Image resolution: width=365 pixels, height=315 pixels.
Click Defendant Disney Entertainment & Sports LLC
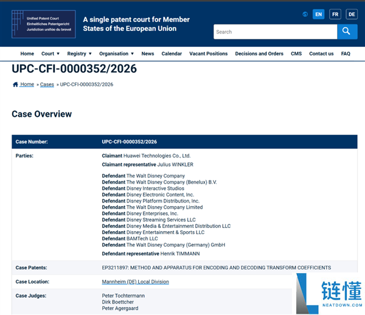coord(153,232)
